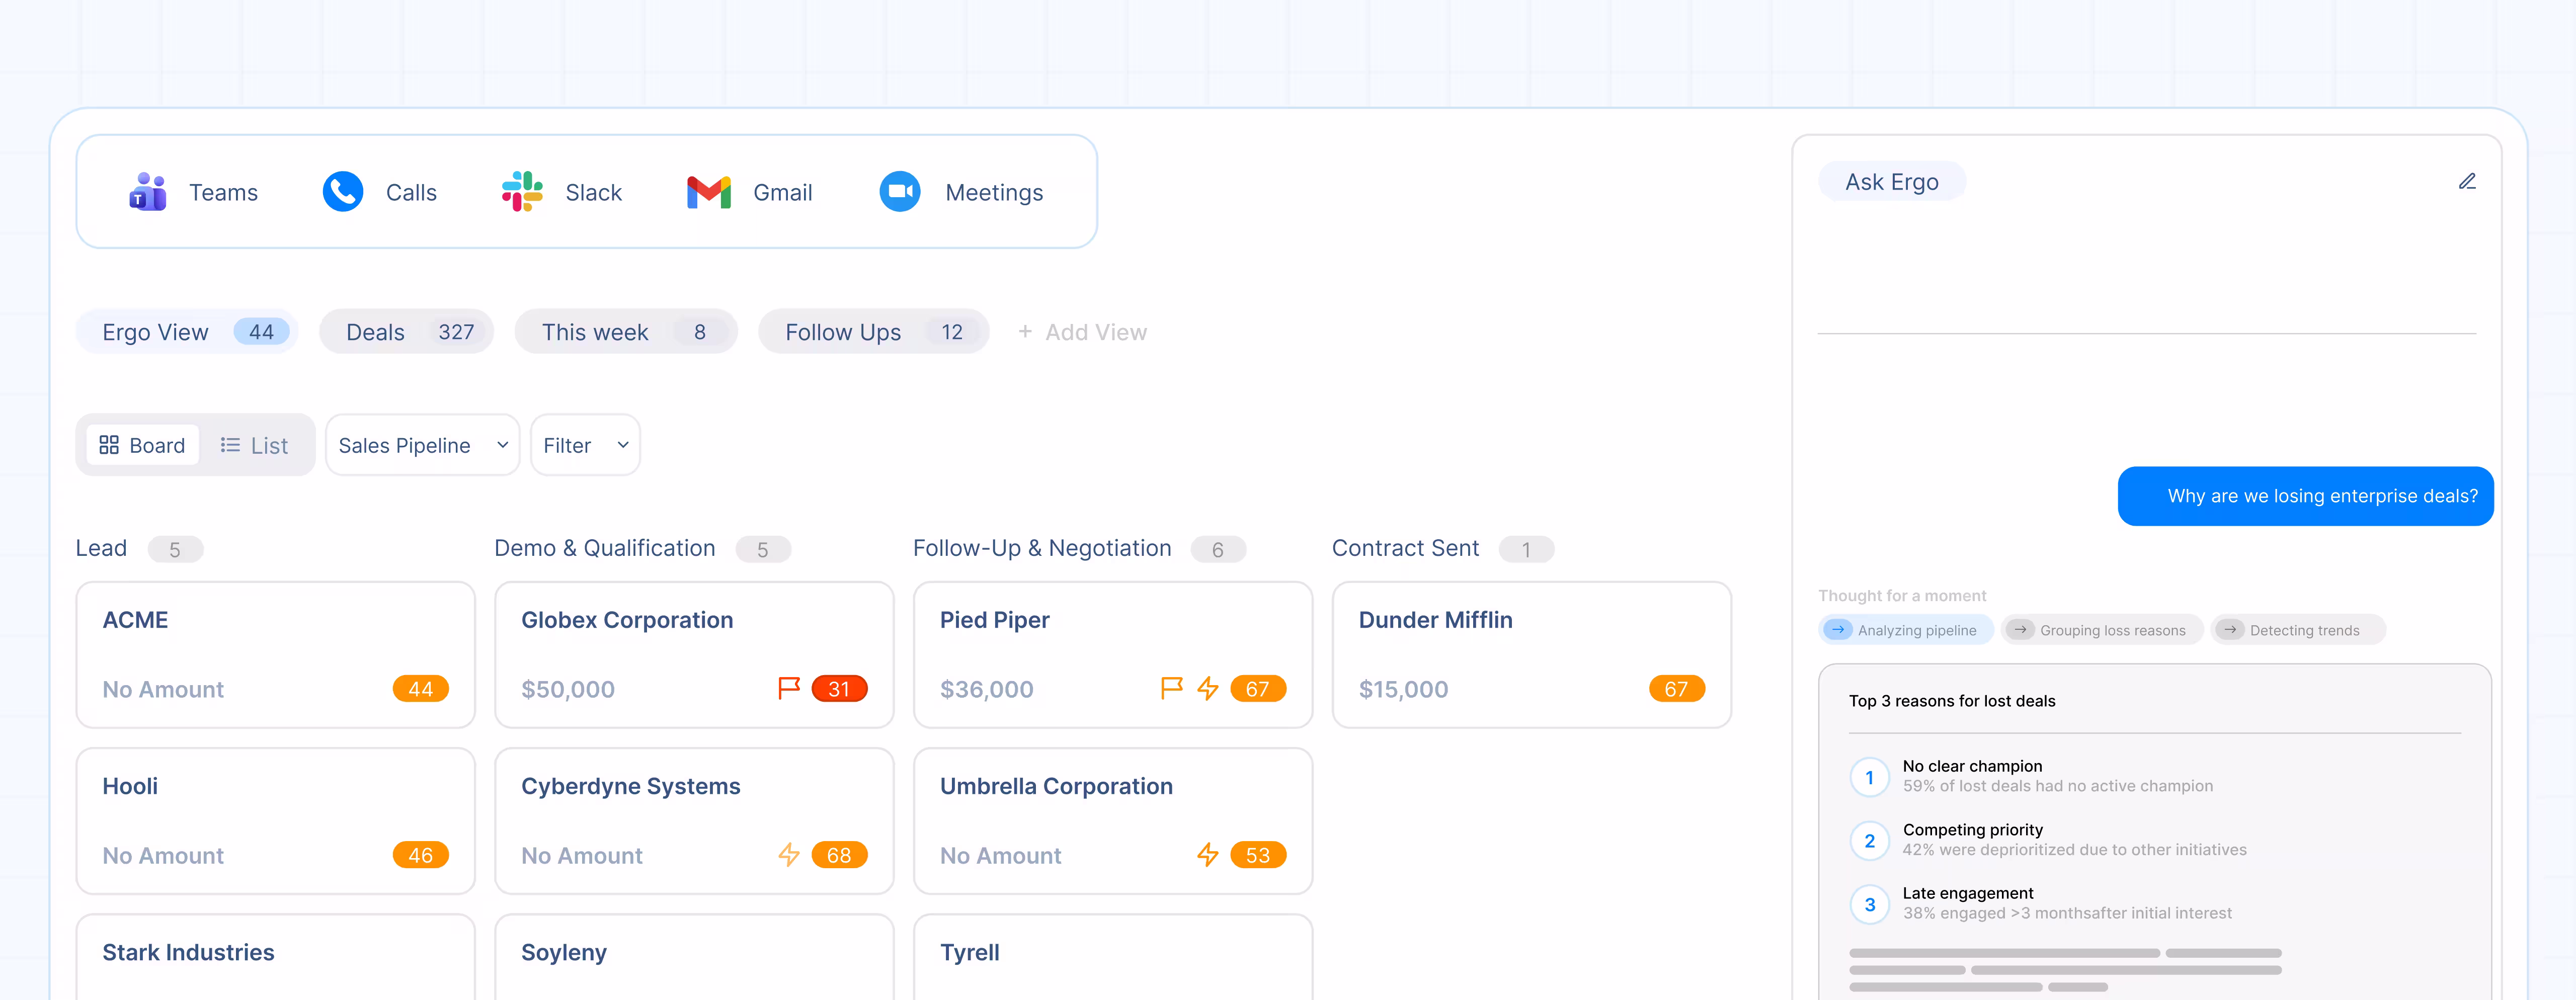Click the blue Calls phone icon
Image resolution: width=2576 pixels, height=1000 pixels.
point(343,192)
